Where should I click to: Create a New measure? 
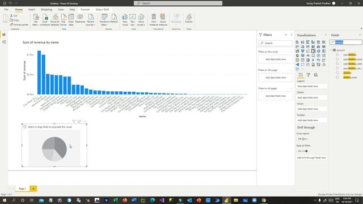[154, 19]
